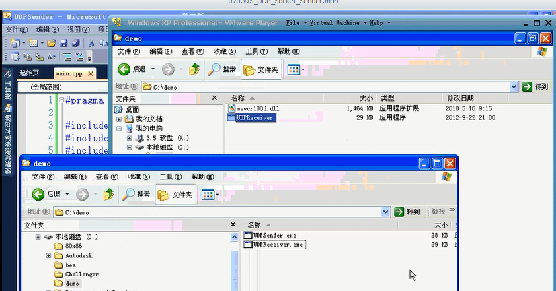Click Save icon in Visual Studio toolbar
The height and width of the screenshot is (291, 556).
coord(63,43)
